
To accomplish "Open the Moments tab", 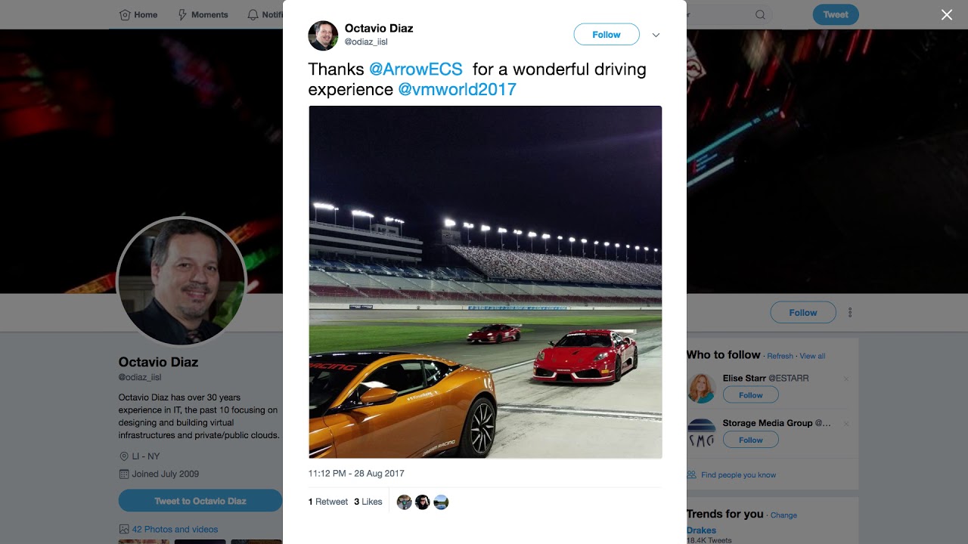I will point(203,14).
